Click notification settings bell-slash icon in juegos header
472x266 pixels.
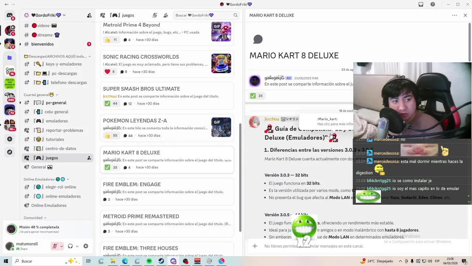[155, 16]
